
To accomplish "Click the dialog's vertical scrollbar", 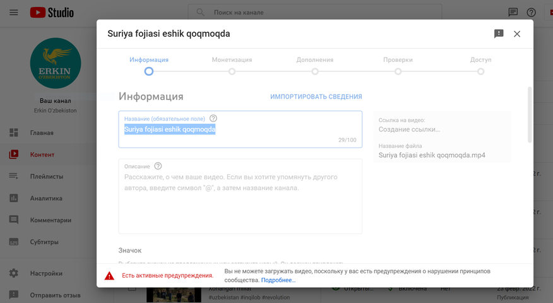I will coord(530,114).
